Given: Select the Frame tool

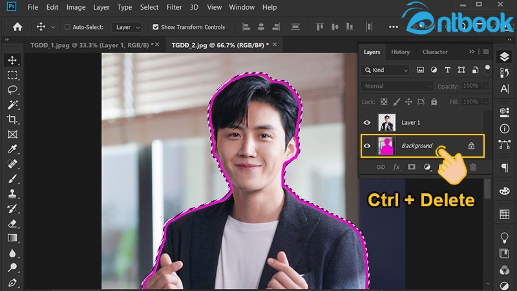Looking at the screenshot, I should coord(12,135).
